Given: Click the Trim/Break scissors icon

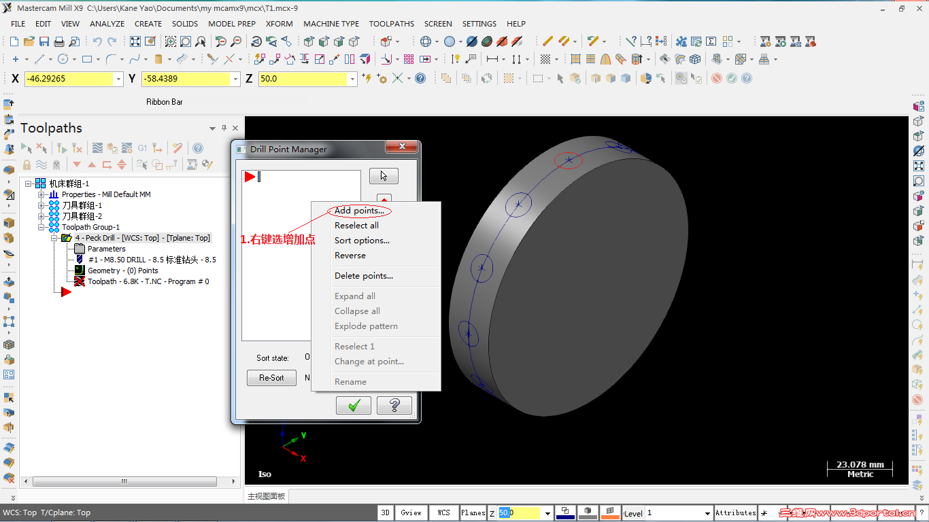Looking at the screenshot, I should [x=213, y=59].
